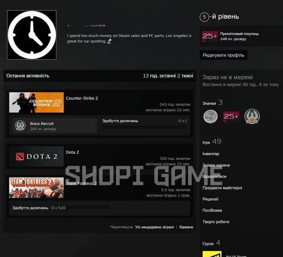This screenshot has width=283, height=257.
Task: Open the Counter-Strike 2 title link
Action: click(82, 98)
